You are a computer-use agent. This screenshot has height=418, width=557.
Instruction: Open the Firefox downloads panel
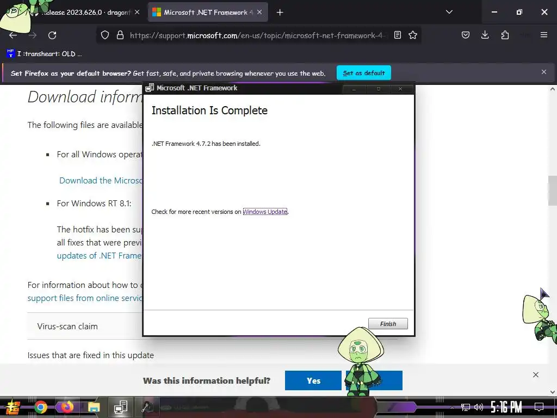tap(485, 35)
